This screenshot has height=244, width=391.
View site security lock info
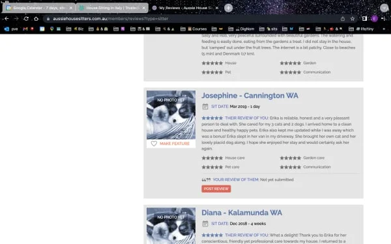[x=48, y=19]
